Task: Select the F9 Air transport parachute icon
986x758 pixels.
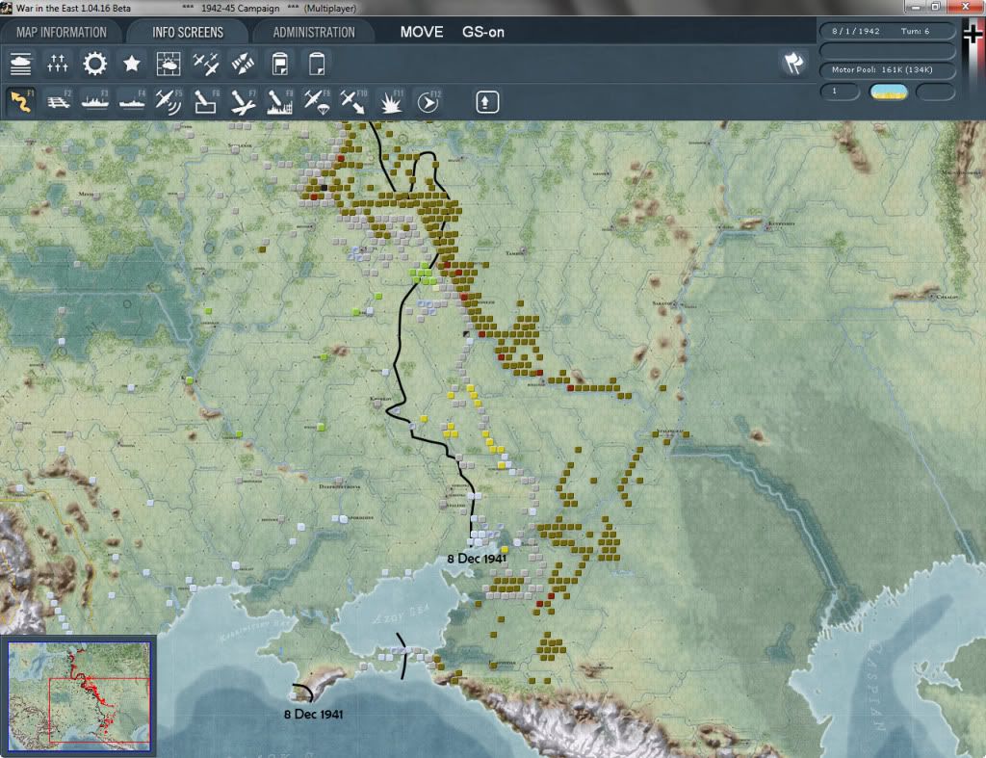Action: point(316,102)
